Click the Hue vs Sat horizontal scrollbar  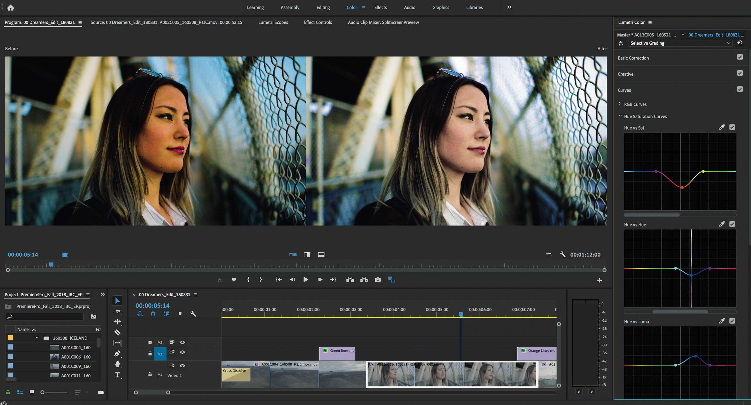(x=652, y=215)
